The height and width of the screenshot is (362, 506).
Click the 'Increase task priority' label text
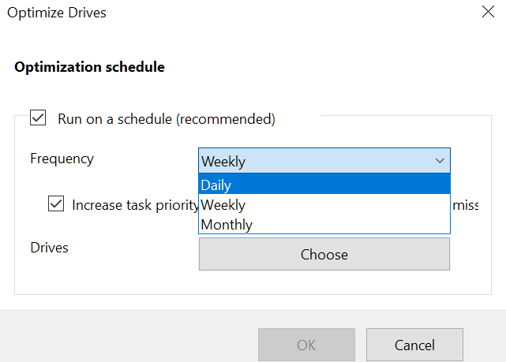point(134,205)
